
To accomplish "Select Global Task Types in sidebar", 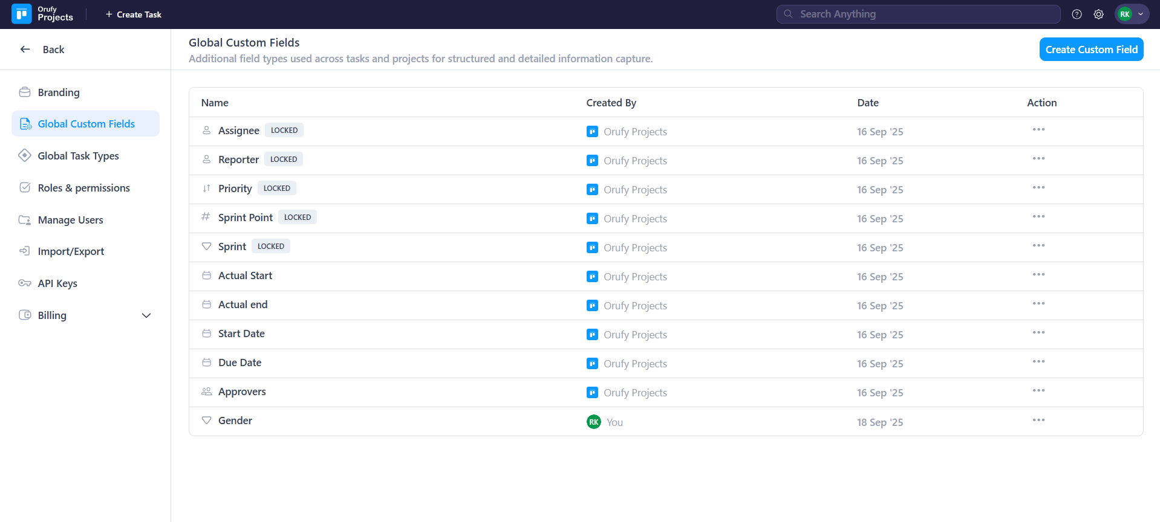I will (78, 156).
